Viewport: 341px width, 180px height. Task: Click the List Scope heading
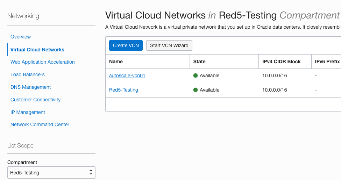click(x=20, y=145)
